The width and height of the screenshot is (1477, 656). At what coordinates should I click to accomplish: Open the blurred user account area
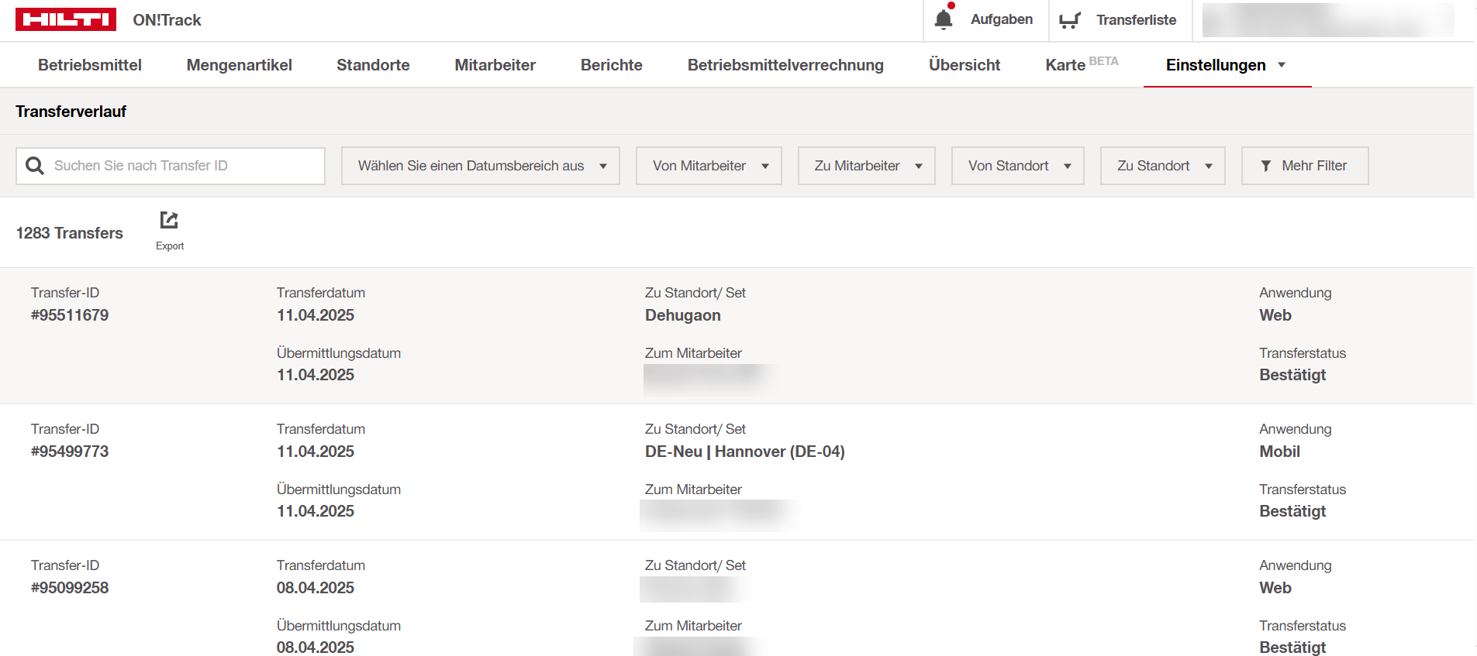1328,20
